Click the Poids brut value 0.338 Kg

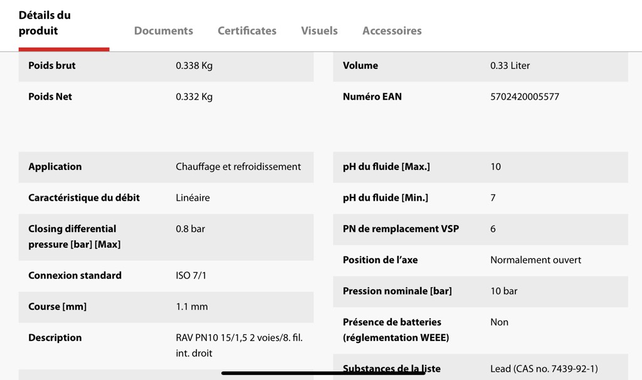194,65
